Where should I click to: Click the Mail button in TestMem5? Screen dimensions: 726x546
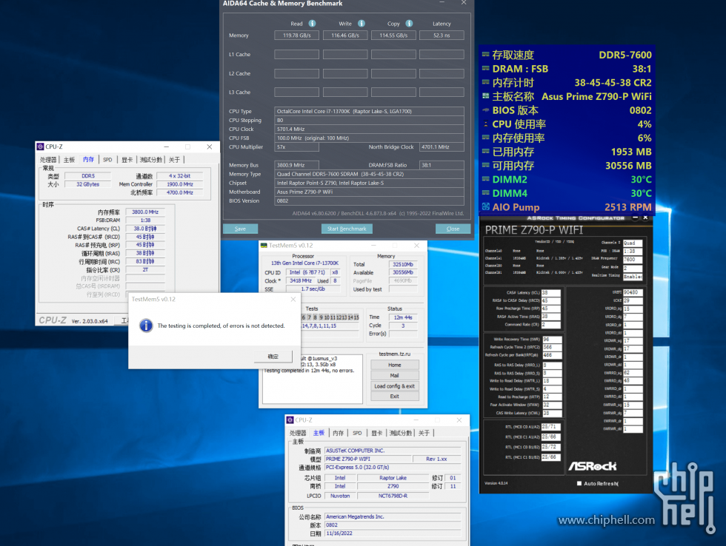click(394, 375)
